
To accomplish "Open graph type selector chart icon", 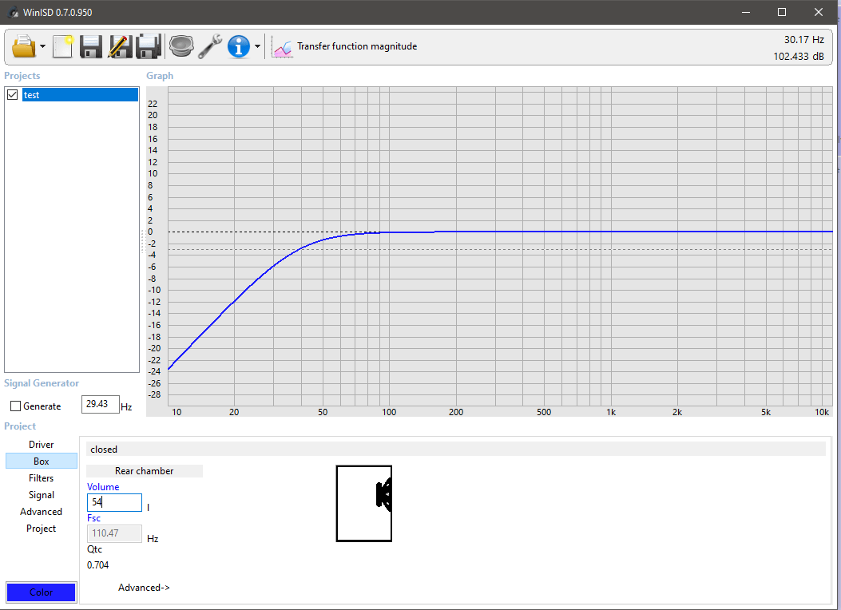I will [x=282, y=47].
